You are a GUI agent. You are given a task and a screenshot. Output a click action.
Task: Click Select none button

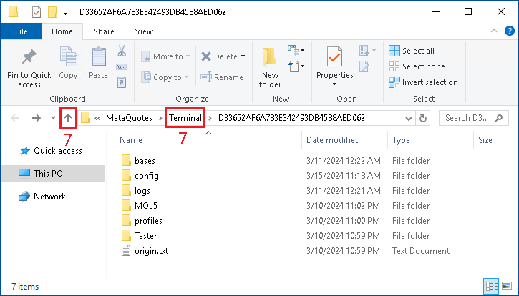[417, 66]
